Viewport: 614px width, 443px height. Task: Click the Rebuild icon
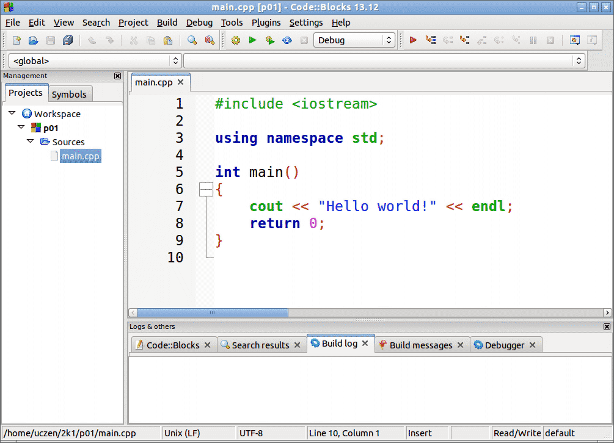[287, 40]
